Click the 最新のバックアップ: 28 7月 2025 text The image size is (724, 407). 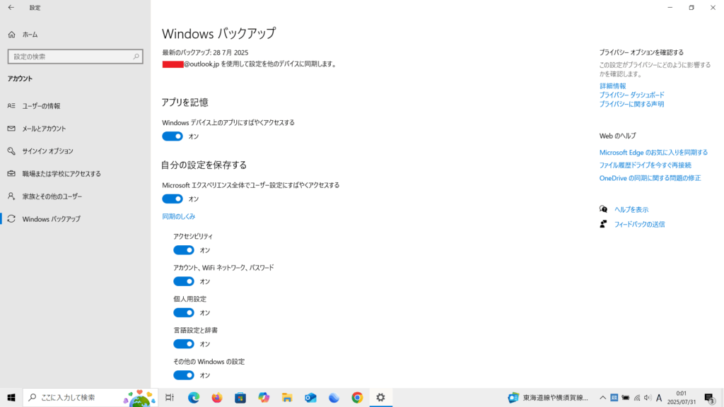pyautogui.click(x=205, y=52)
